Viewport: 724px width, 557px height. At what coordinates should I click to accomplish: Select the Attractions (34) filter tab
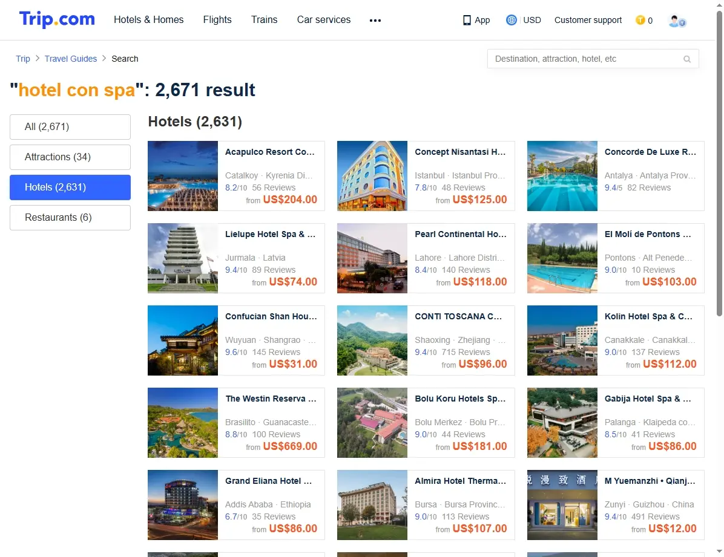[70, 157]
